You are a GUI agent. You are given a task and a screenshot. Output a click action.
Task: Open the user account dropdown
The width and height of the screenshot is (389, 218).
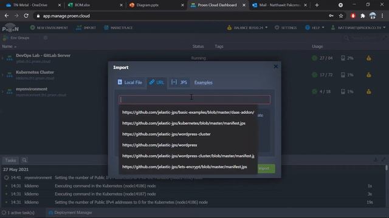(x=358, y=28)
